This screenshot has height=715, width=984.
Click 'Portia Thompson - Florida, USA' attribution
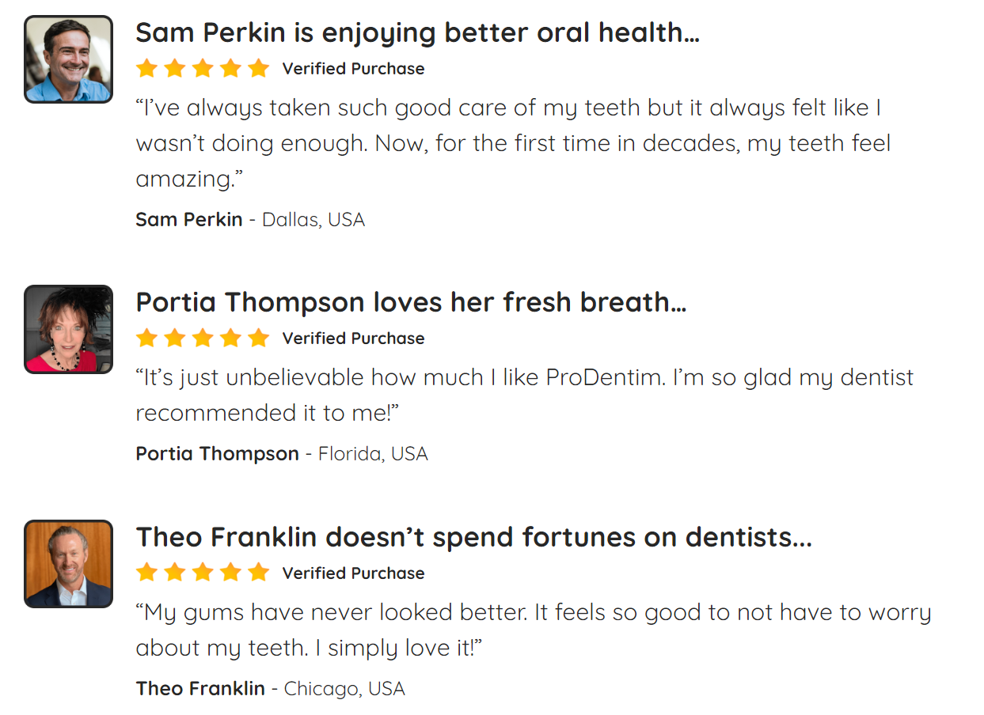coord(282,454)
